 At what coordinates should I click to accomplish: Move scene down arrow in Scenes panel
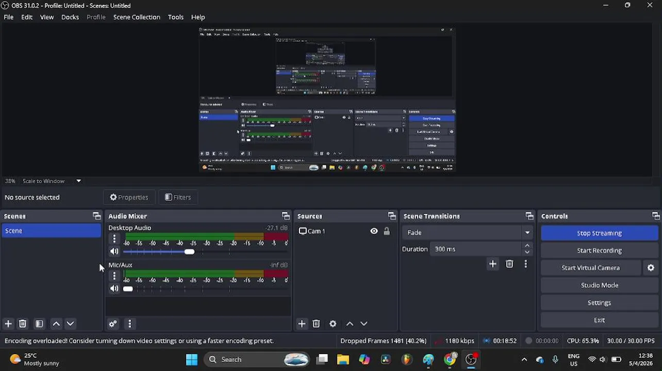[70, 324]
